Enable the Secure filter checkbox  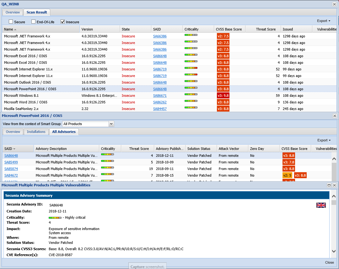pyautogui.click(x=11, y=22)
